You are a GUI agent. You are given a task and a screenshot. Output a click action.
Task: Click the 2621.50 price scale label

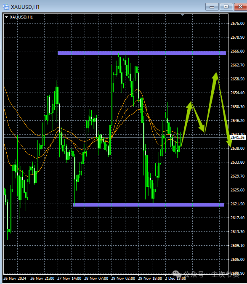coord(237,204)
